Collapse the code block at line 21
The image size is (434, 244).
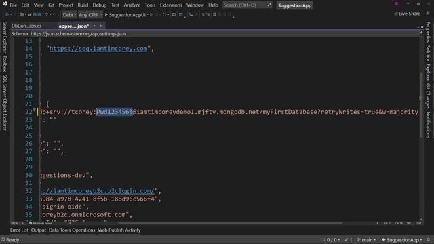coord(39,104)
